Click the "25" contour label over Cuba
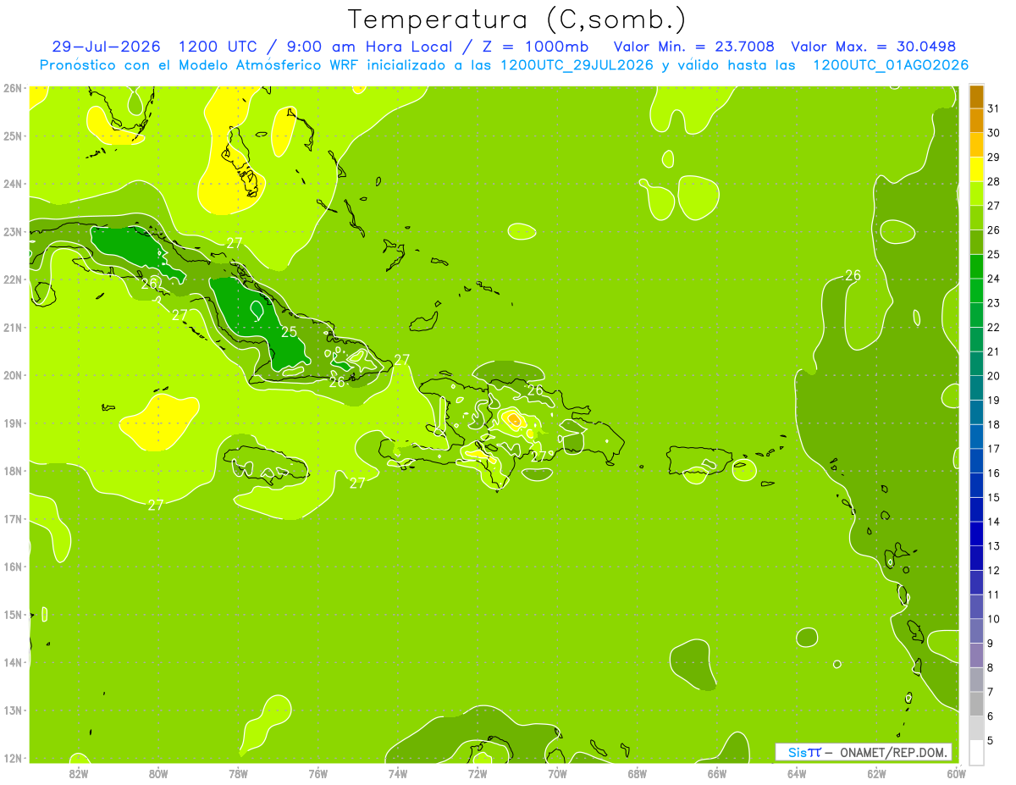 pyautogui.click(x=289, y=332)
